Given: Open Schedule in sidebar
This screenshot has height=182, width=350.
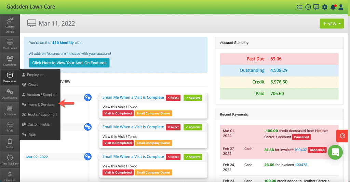Looking at the screenshot, I should point(10,110).
